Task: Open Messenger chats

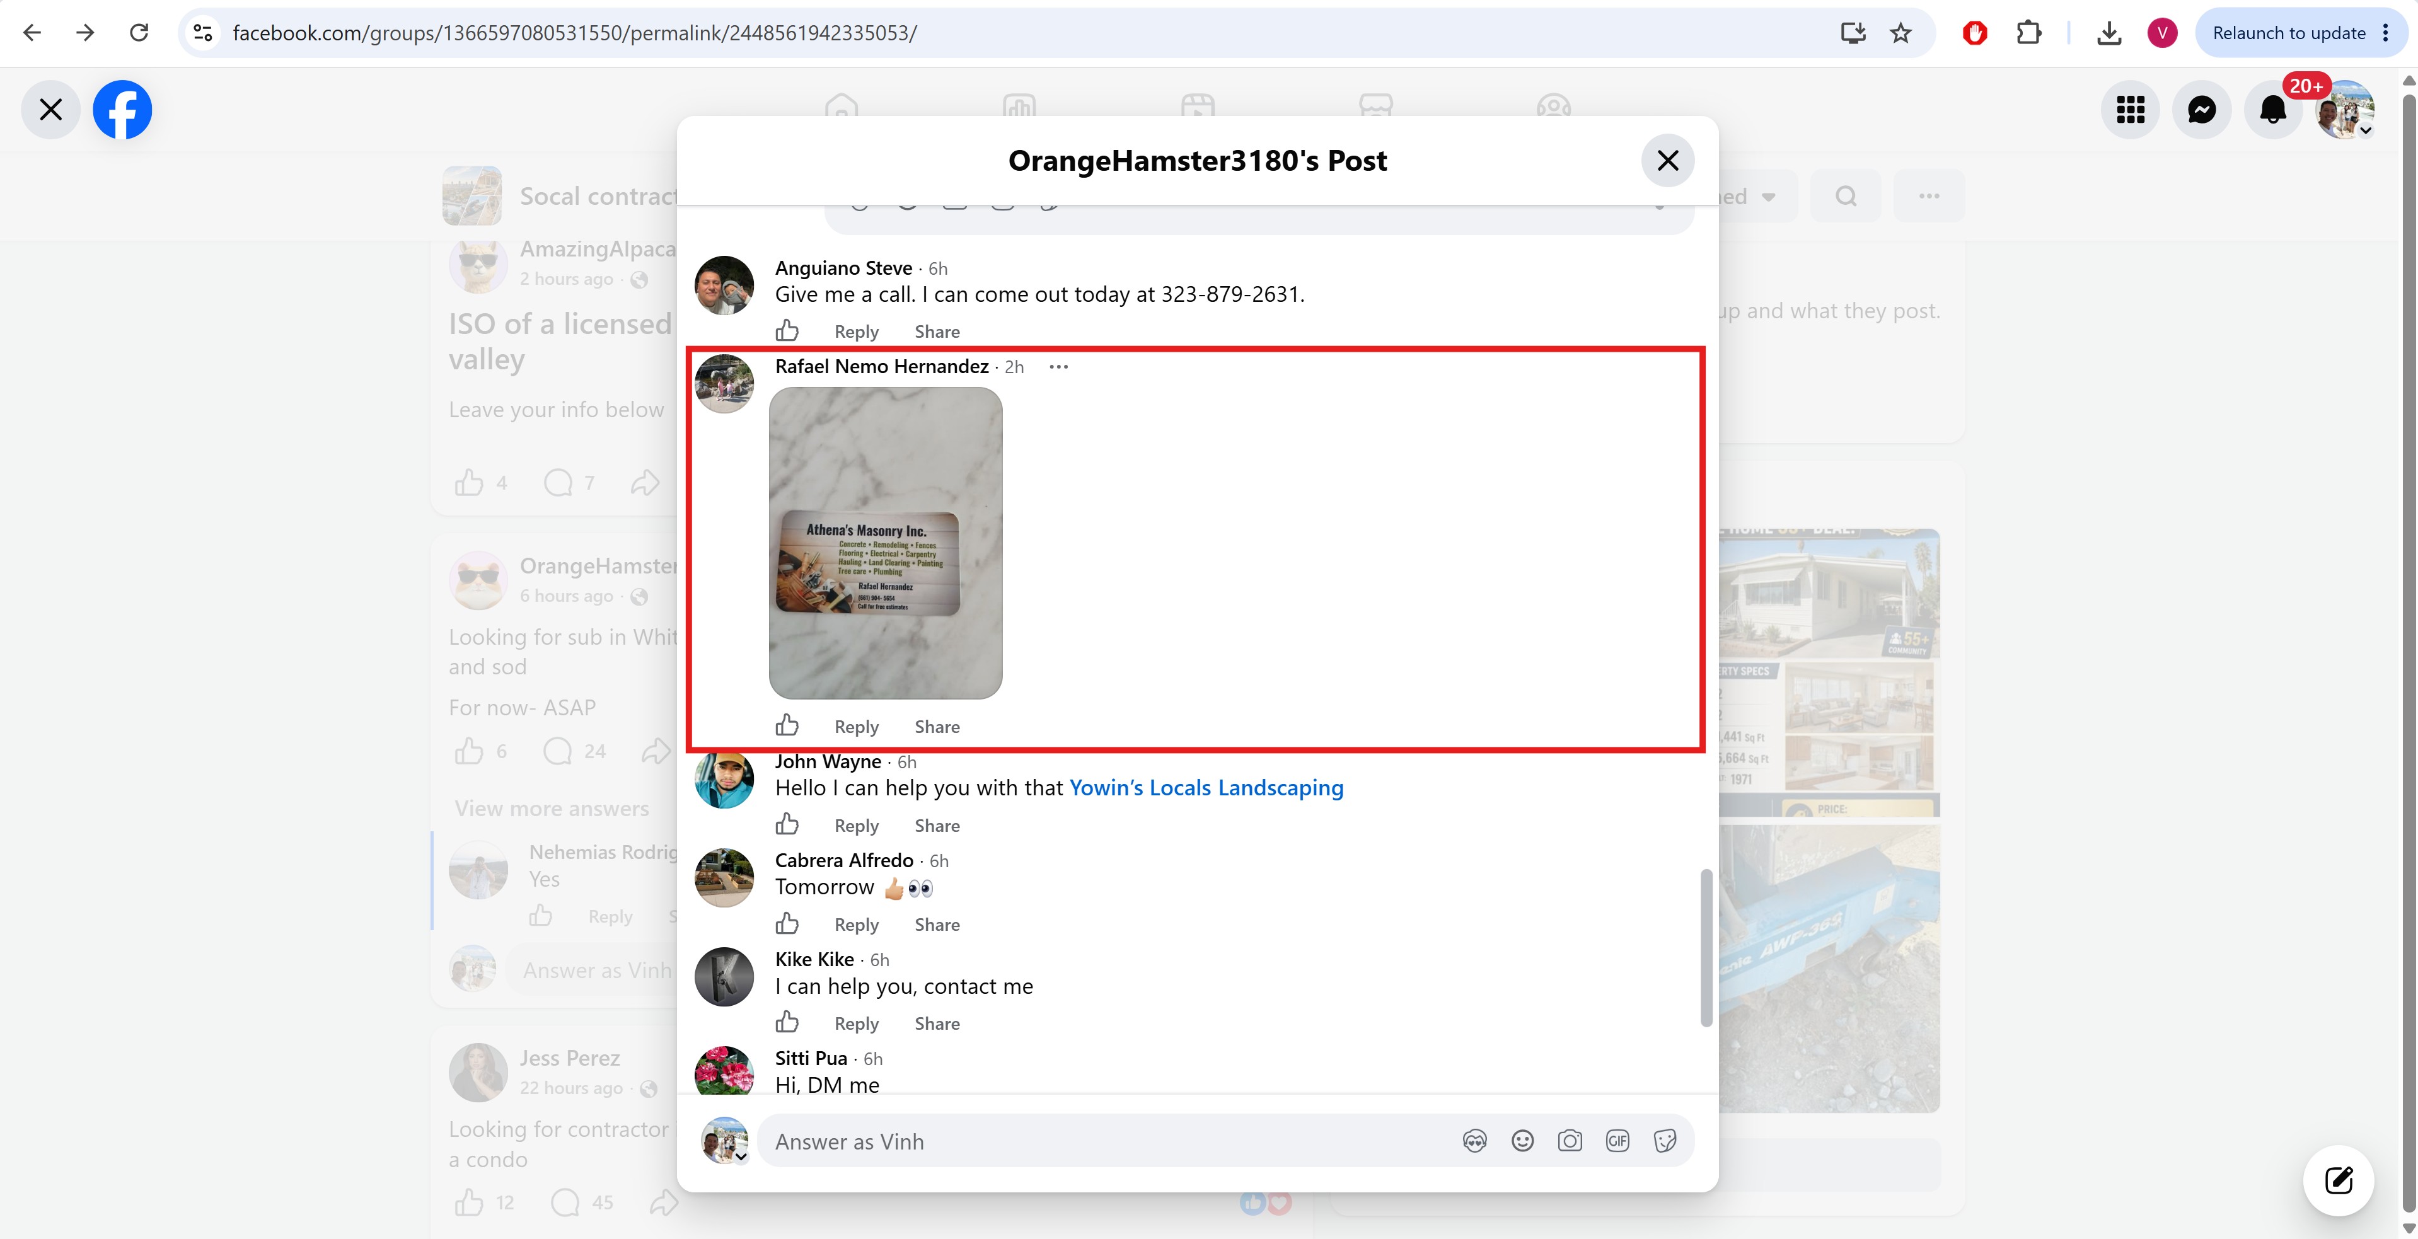Action: [2202, 110]
